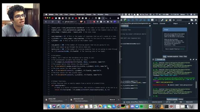The height and width of the screenshot is (112, 200).
Task: Browse working directory folder icon
Action: [x=192, y=20]
